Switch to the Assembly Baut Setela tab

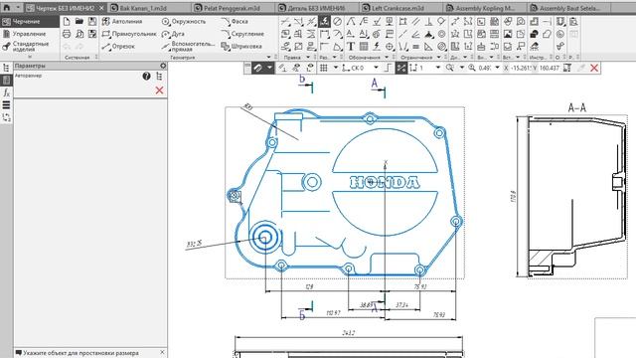(x=569, y=8)
